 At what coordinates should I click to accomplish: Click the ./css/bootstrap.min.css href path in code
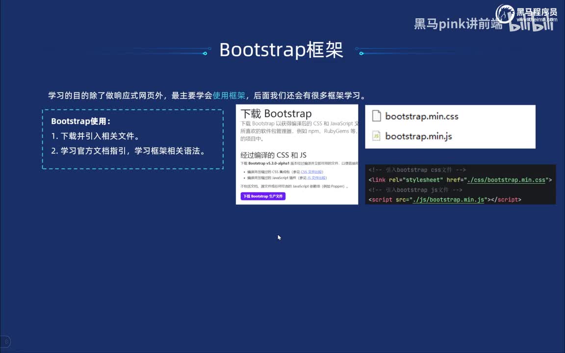[506, 180]
